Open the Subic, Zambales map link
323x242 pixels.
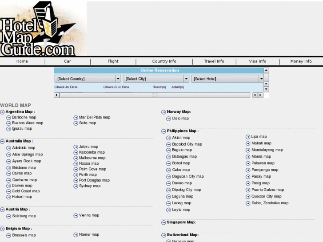click(x=270, y=203)
